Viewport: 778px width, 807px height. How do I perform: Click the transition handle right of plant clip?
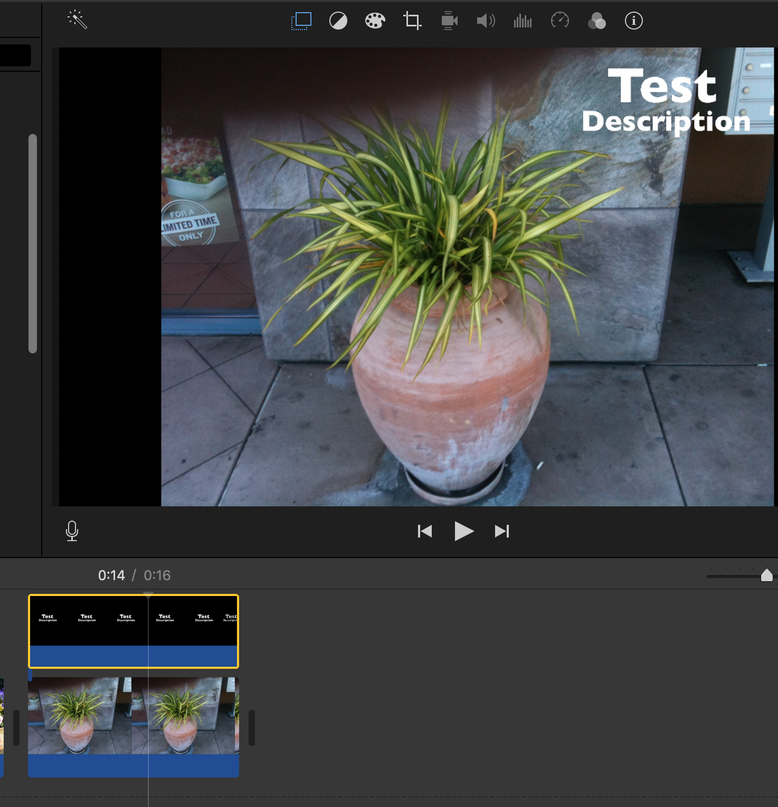(x=252, y=728)
